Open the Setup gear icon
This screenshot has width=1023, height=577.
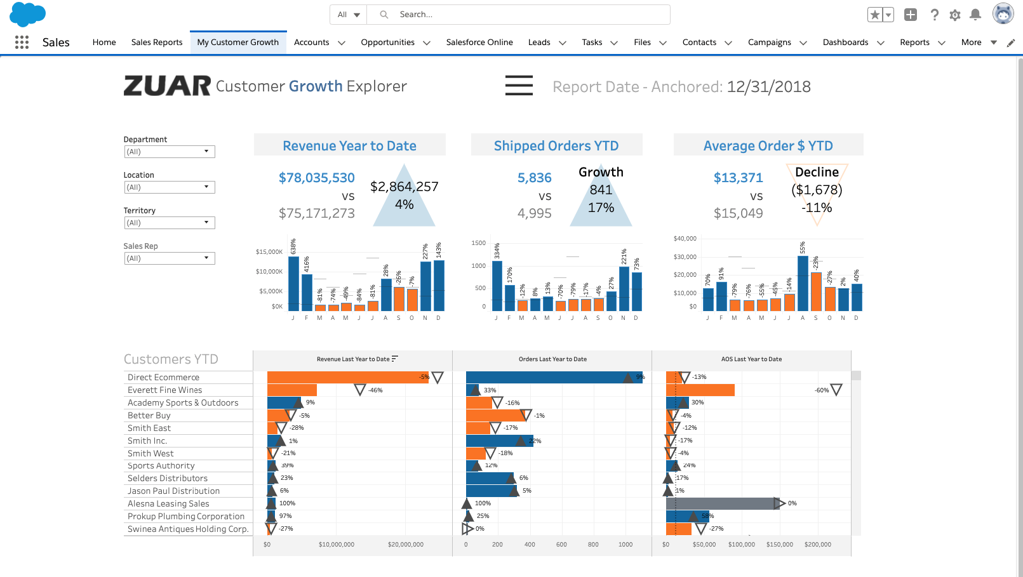[x=955, y=15]
